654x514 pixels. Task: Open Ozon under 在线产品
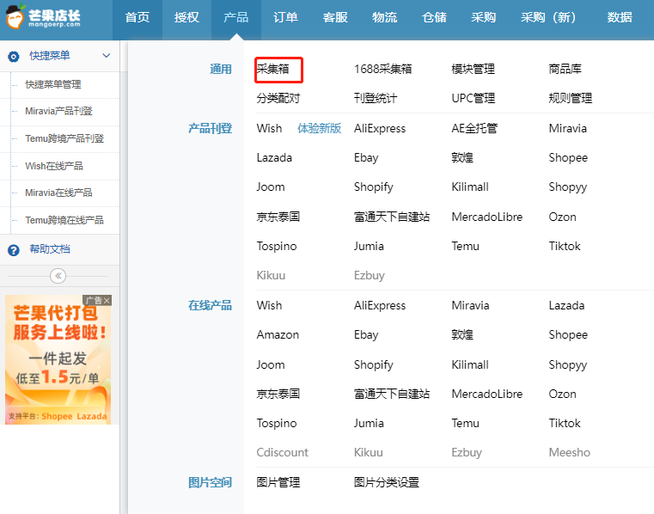(562, 394)
